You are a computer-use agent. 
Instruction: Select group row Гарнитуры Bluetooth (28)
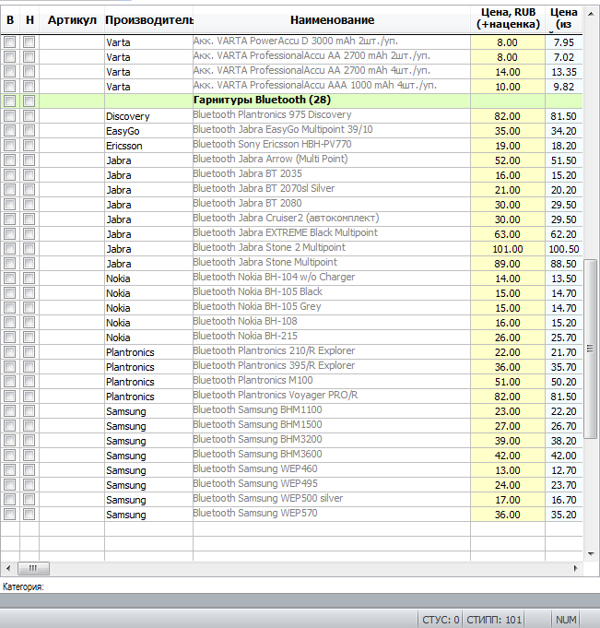262,100
